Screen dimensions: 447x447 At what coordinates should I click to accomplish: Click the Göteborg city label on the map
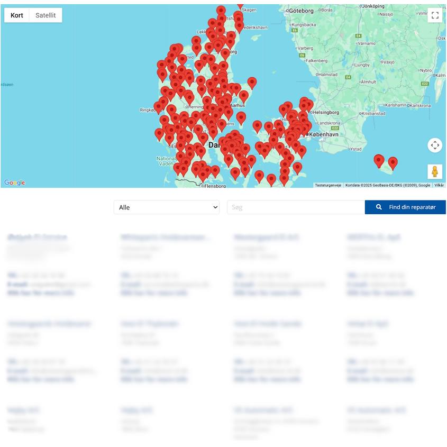tap(301, 10)
